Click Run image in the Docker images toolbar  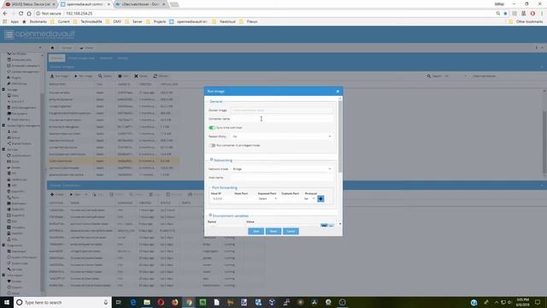84,76
